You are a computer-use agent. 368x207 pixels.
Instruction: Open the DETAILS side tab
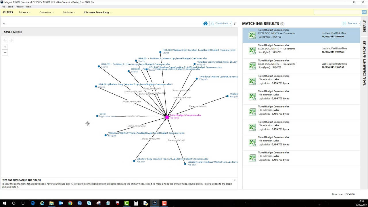364,26
